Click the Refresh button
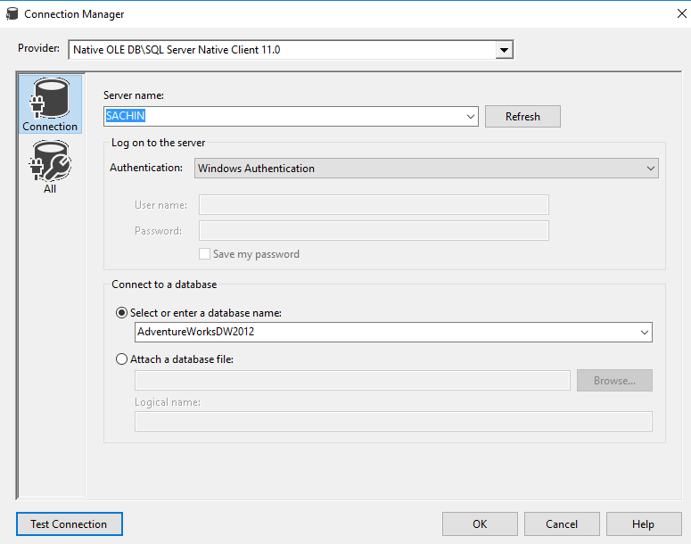 coord(522,117)
